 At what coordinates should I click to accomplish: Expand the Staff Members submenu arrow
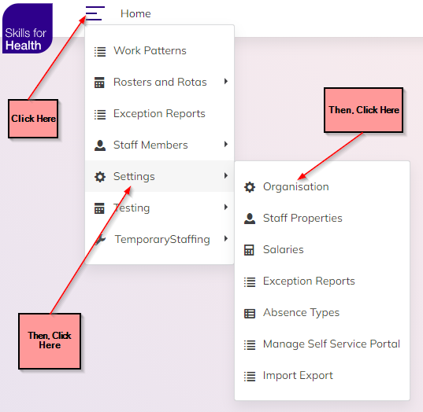click(226, 145)
